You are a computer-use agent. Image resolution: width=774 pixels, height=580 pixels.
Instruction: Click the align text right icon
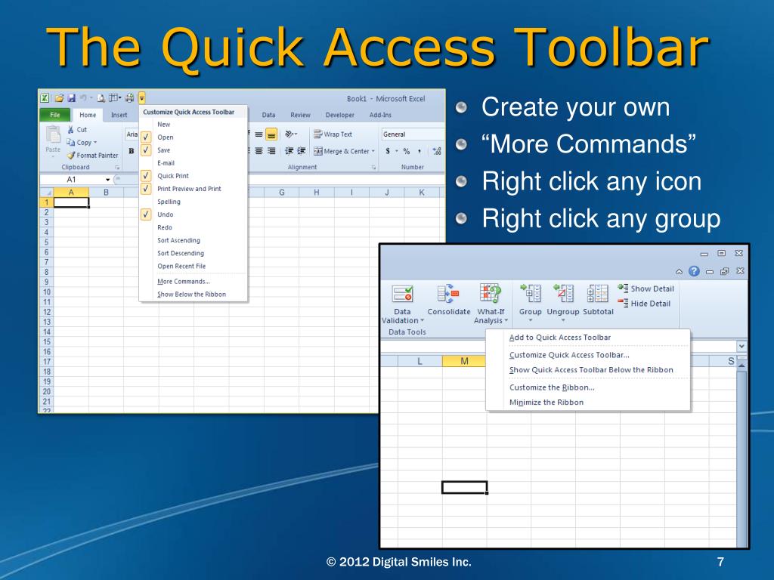[x=271, y=151]
